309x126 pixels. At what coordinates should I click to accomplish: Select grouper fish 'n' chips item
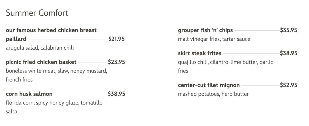(205, 30)
